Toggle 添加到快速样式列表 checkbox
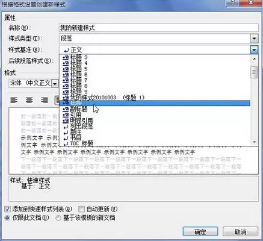This screenshot has width=263, height=241. (x=7, y=209)
